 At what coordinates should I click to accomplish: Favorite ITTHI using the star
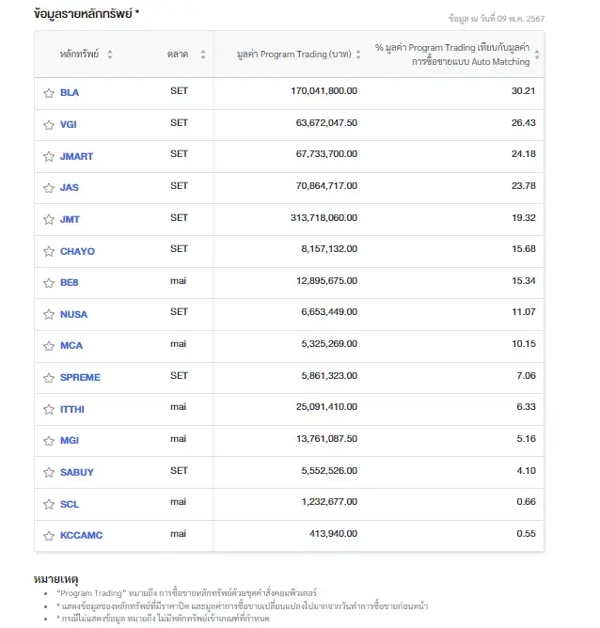pyautogui.click(x=49, y=409)
